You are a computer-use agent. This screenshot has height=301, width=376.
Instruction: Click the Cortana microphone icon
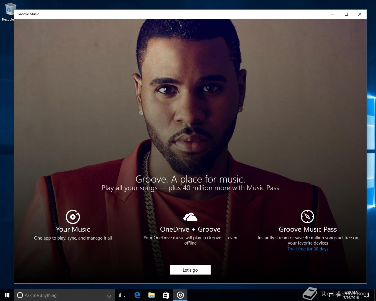(x=109, y=295)
